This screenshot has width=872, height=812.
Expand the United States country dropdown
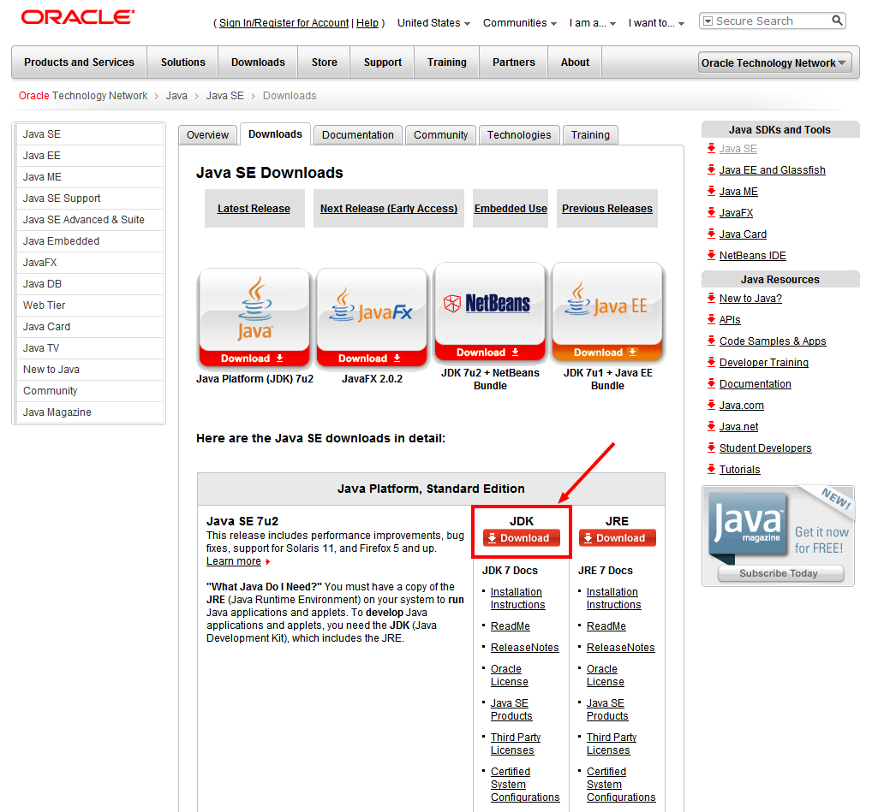click(433, 23)
